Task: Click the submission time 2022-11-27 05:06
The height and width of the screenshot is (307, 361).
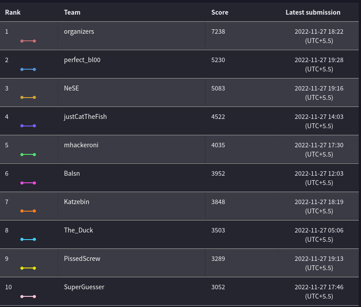Action: pos(319,230)
